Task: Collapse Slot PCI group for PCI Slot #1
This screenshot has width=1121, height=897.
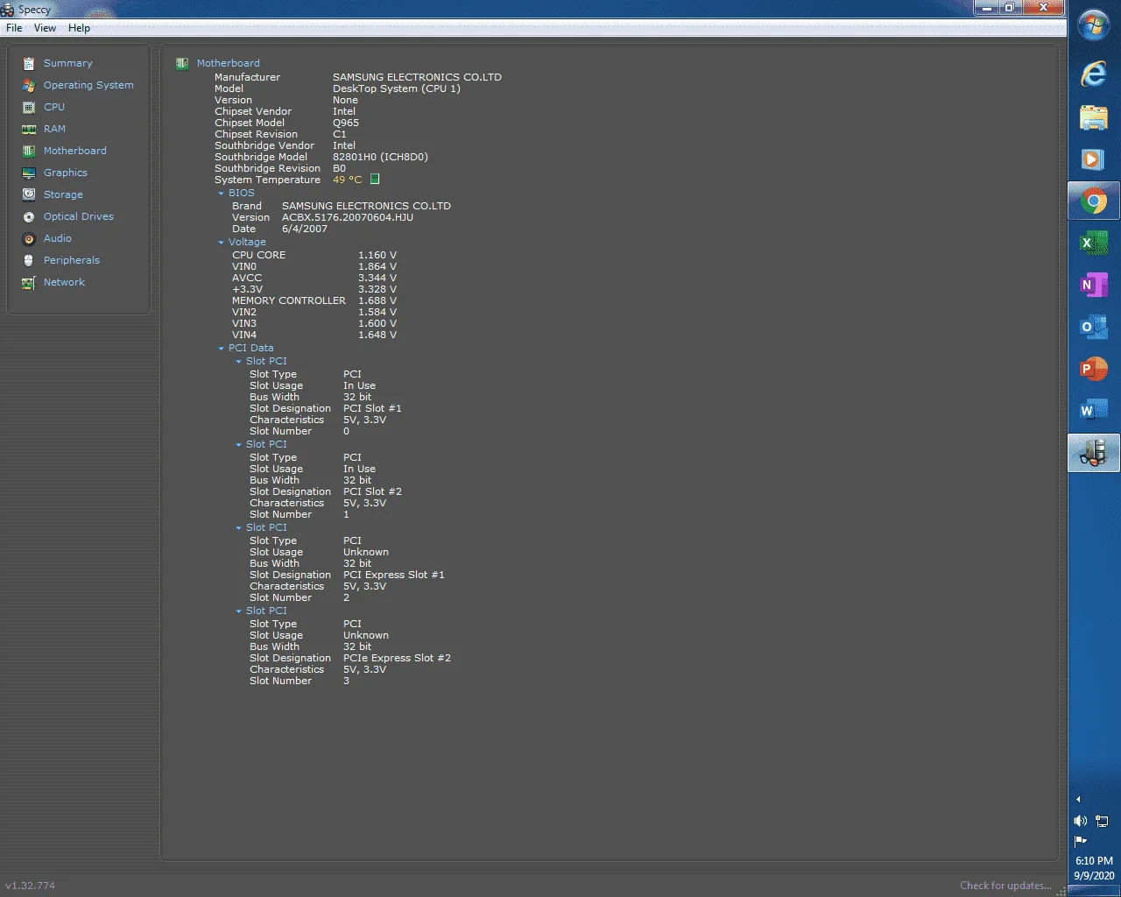Action: [238, 362]
